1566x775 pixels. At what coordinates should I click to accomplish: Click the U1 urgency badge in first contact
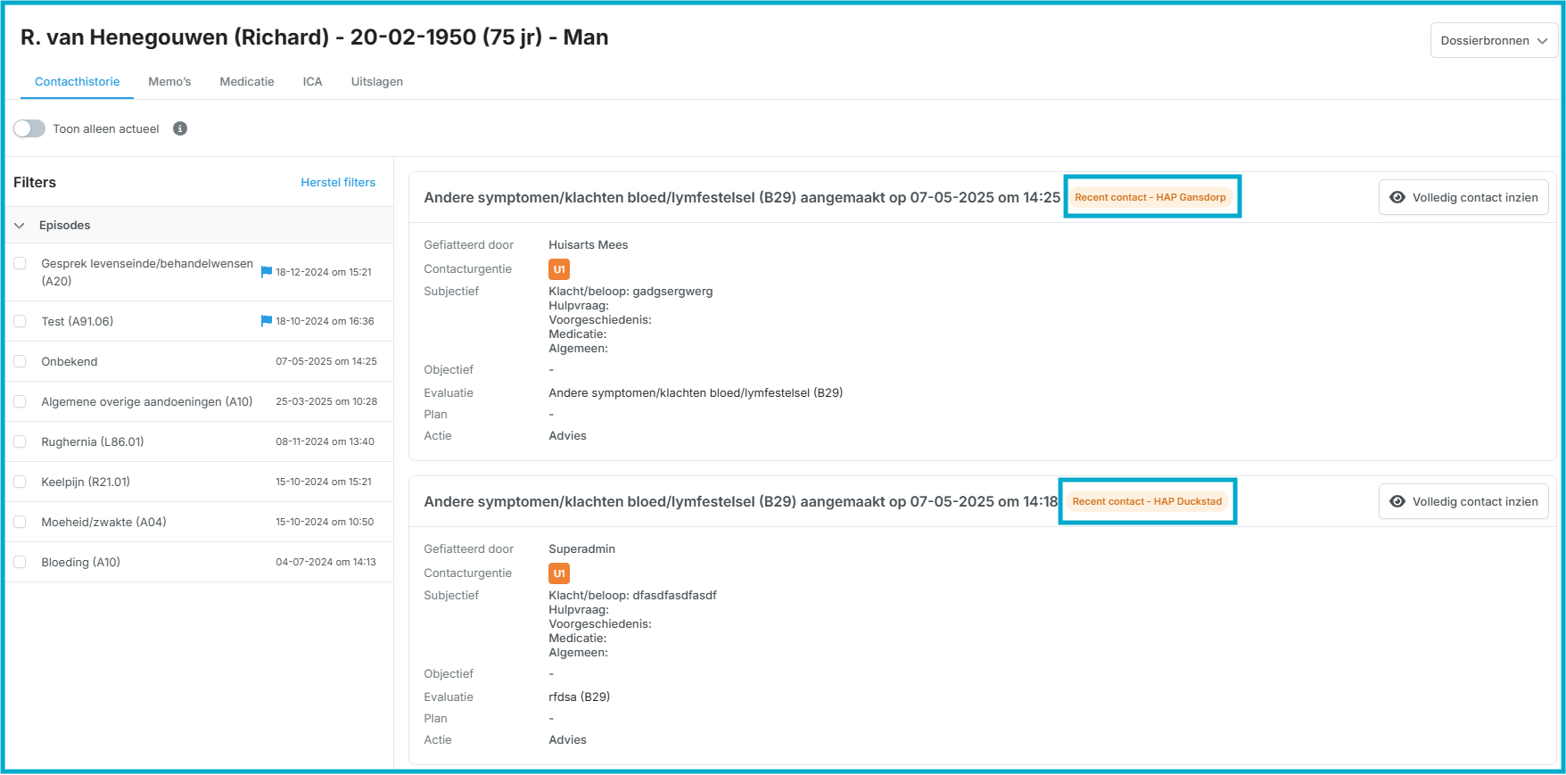click(x=559, y=269)
